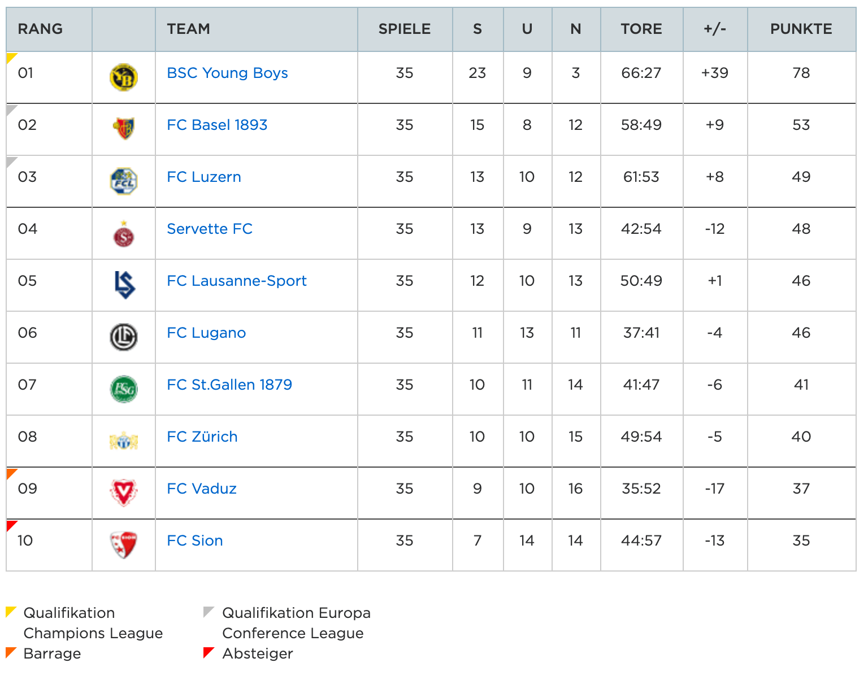The image size is (868, 680).
Task: Click the yellow Champions League legend marker
Action: 10,611
